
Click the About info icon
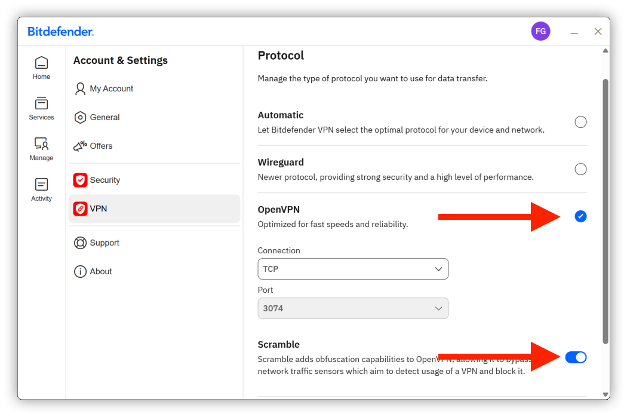point(80,271)
